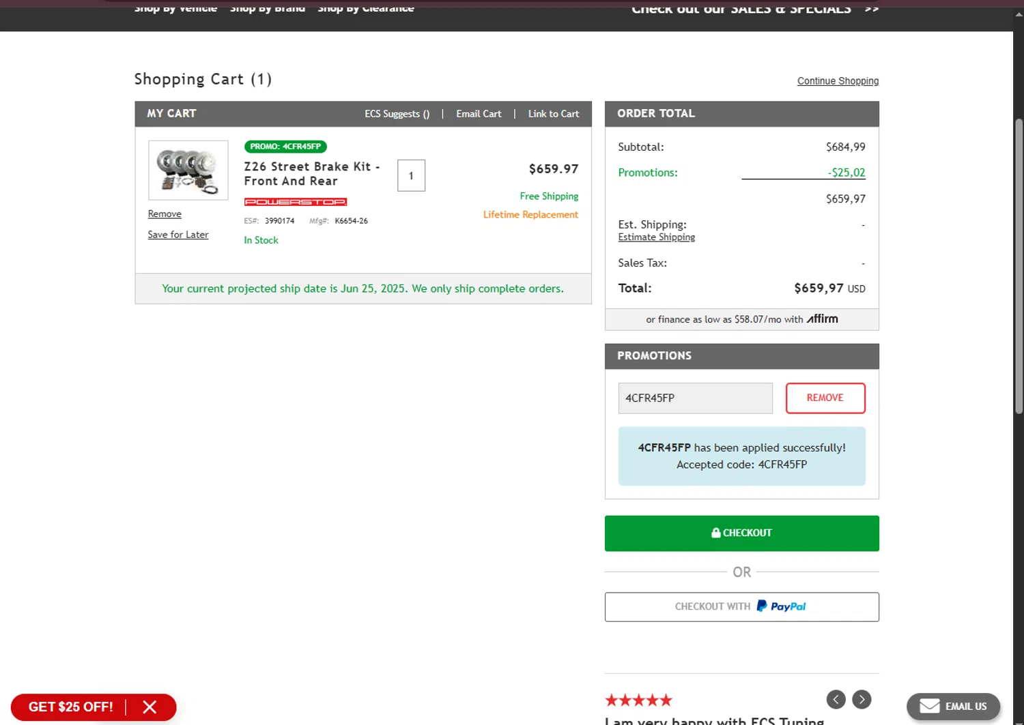The height and width of the screenshot is (725, 1024).
Task: Select Email Cart option
Action: pos(479,114)
